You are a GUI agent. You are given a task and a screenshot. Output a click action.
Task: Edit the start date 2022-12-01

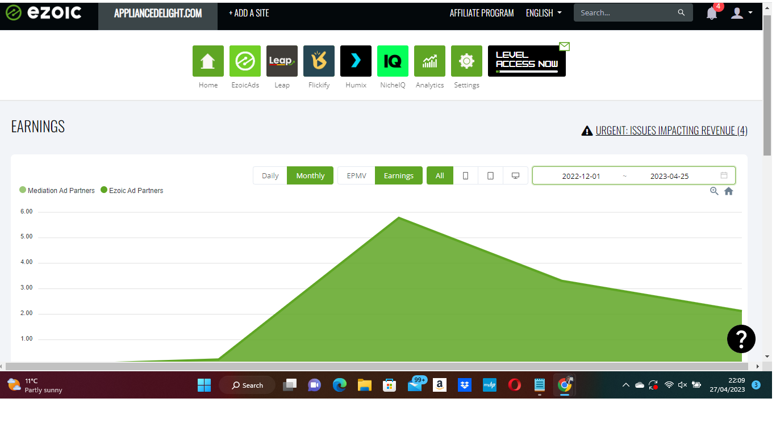(x=581, y=176)
